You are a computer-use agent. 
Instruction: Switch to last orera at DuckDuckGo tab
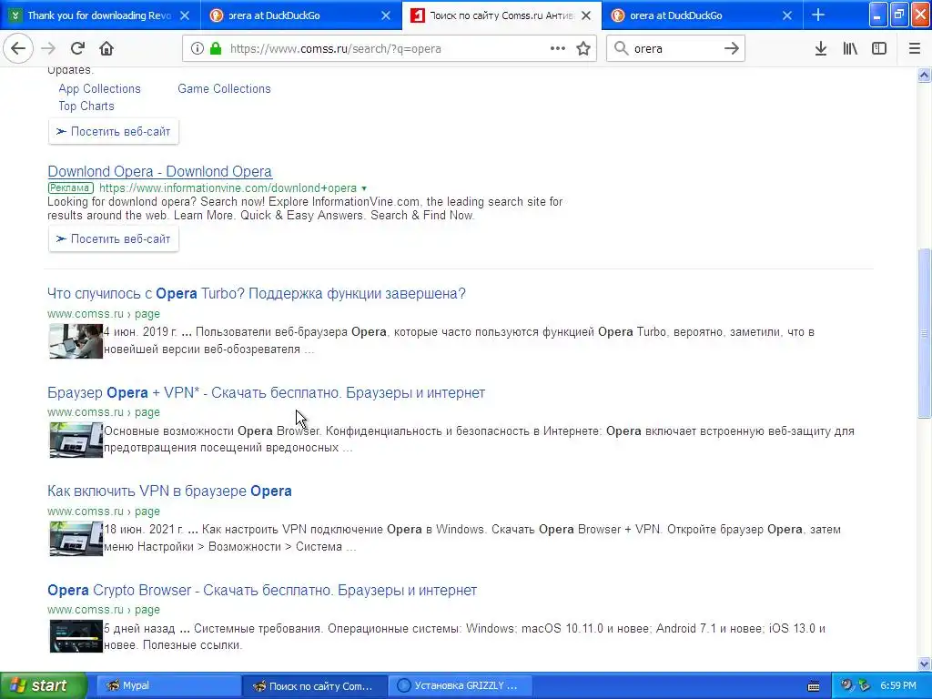[702, 15]
